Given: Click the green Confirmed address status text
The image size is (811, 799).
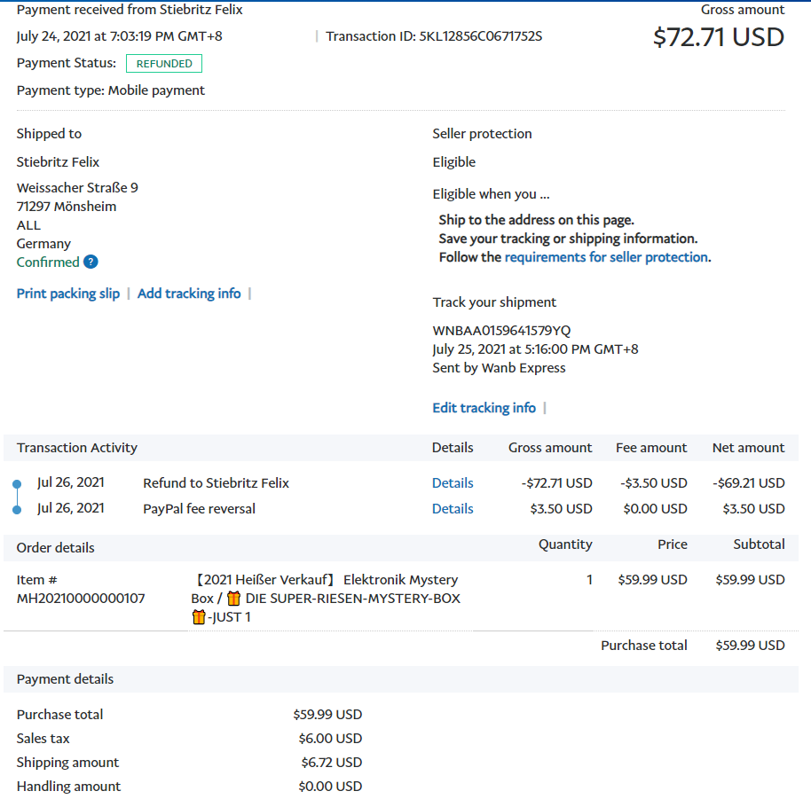Looking at the screenshot, I should tap(48, 262).
